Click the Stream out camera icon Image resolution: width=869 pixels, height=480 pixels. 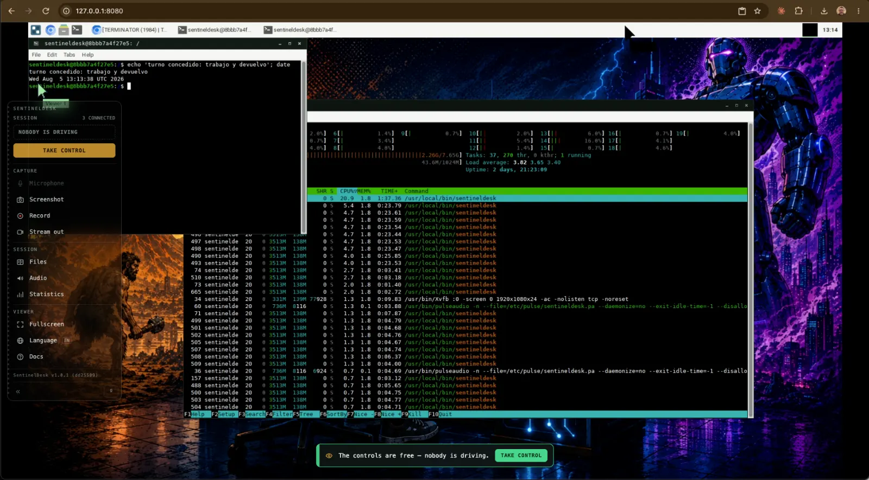[x=20, y=232]
